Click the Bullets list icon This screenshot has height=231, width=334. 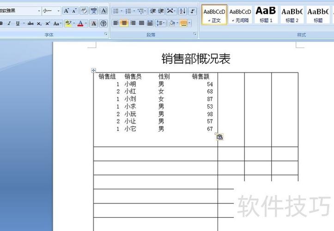tap(115, 11)
